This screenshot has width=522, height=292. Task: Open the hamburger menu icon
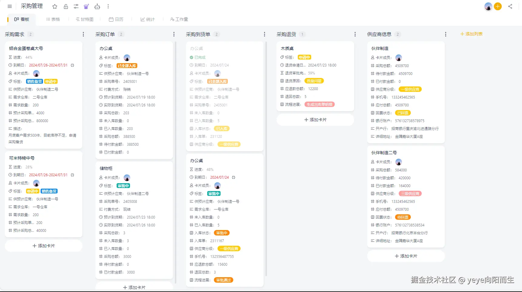click(10, 6)
